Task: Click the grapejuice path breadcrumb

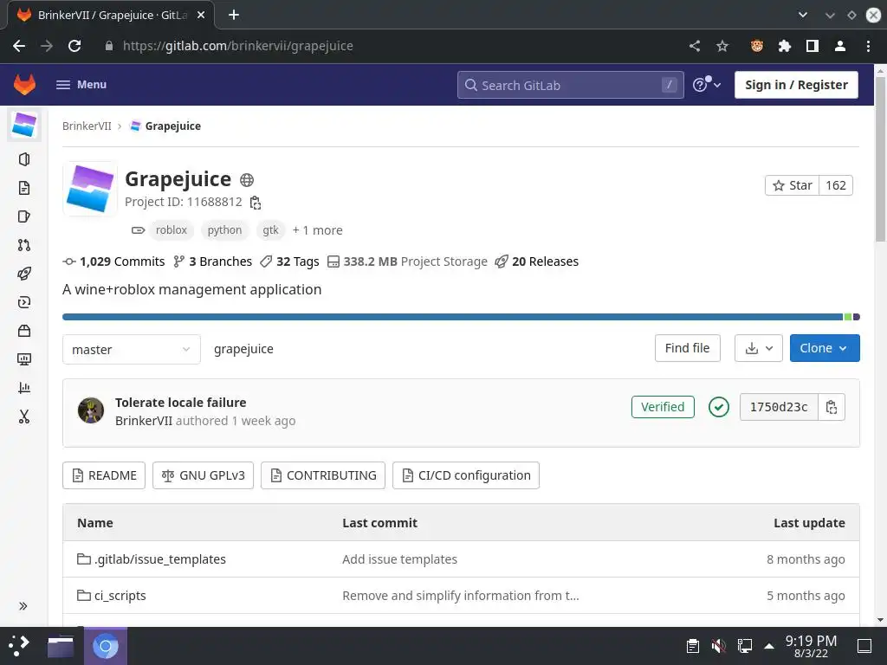Action: pos(243,349)
